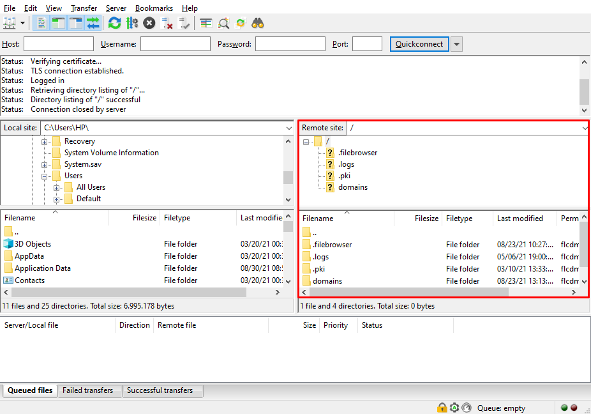Click the padlock encryption icon
This screenshot has height=414, width=591.
point(442,408)
